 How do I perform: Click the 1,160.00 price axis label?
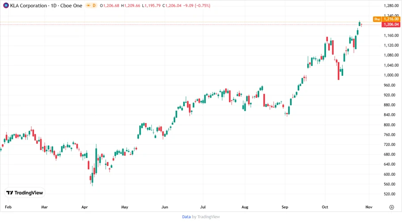(391, 36)
